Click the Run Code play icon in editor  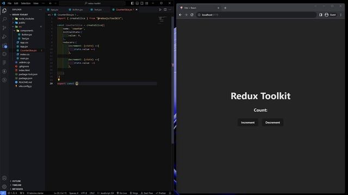coord(160,10)
